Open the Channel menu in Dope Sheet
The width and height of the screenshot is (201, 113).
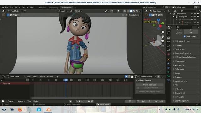50,77
